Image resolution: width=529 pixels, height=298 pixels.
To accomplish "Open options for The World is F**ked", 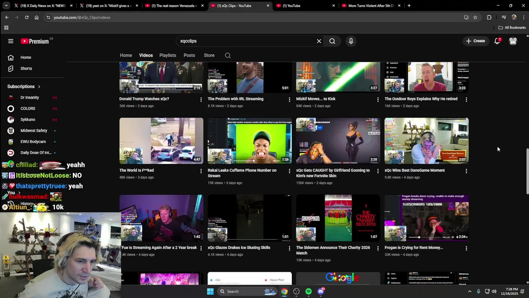I will coord(201,171).
